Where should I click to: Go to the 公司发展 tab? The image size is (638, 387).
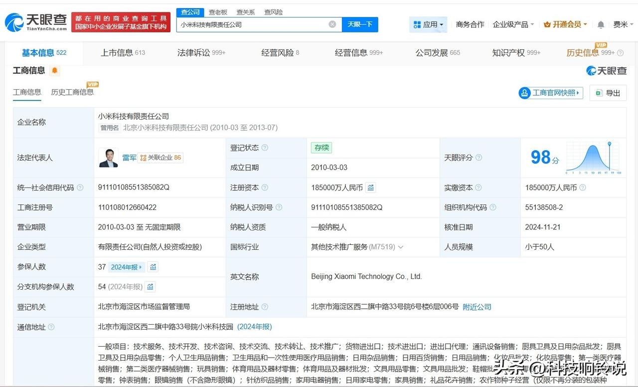(438, 53)
